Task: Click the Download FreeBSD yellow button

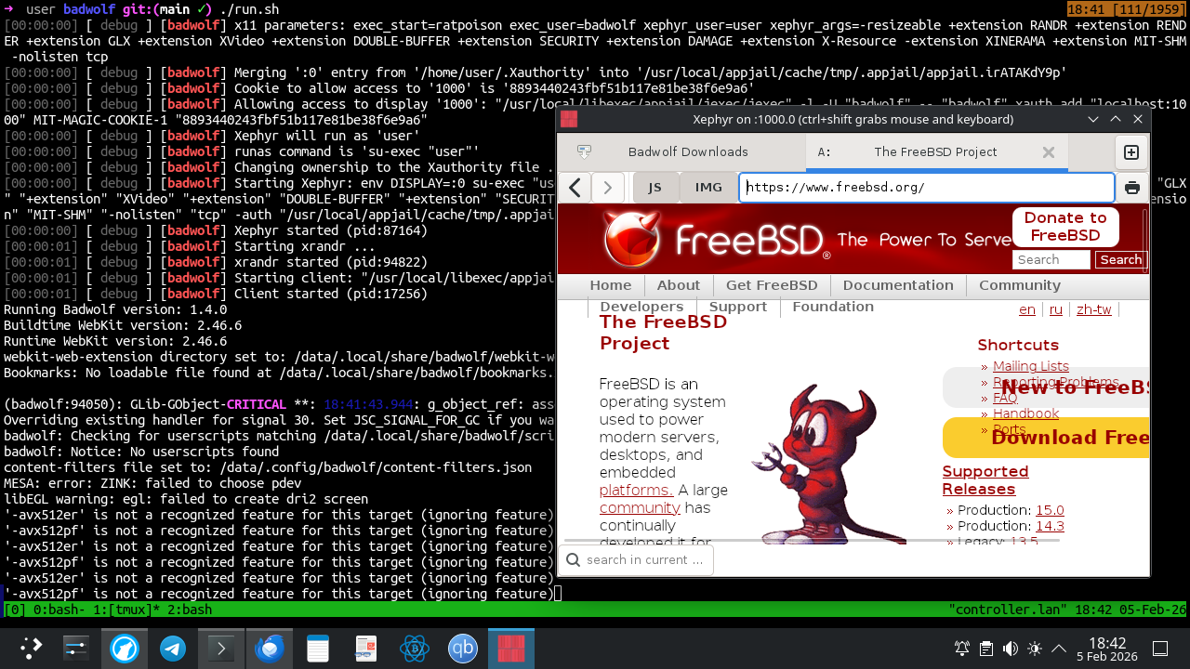Action: tap(1046, 438)
